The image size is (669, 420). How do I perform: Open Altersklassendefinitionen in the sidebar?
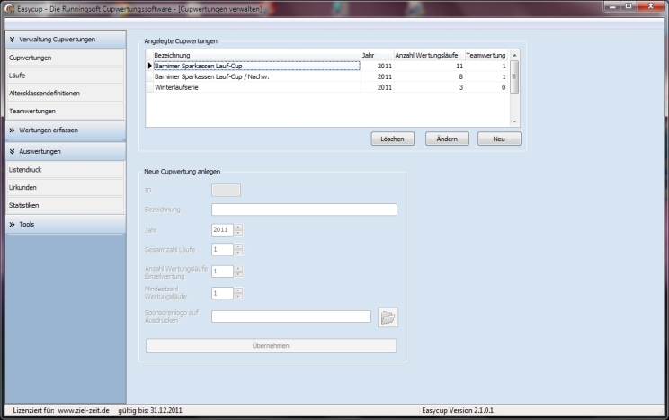point(62,94)
